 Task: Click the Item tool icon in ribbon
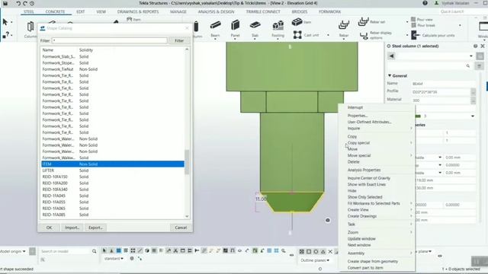(x=297, y=22)
